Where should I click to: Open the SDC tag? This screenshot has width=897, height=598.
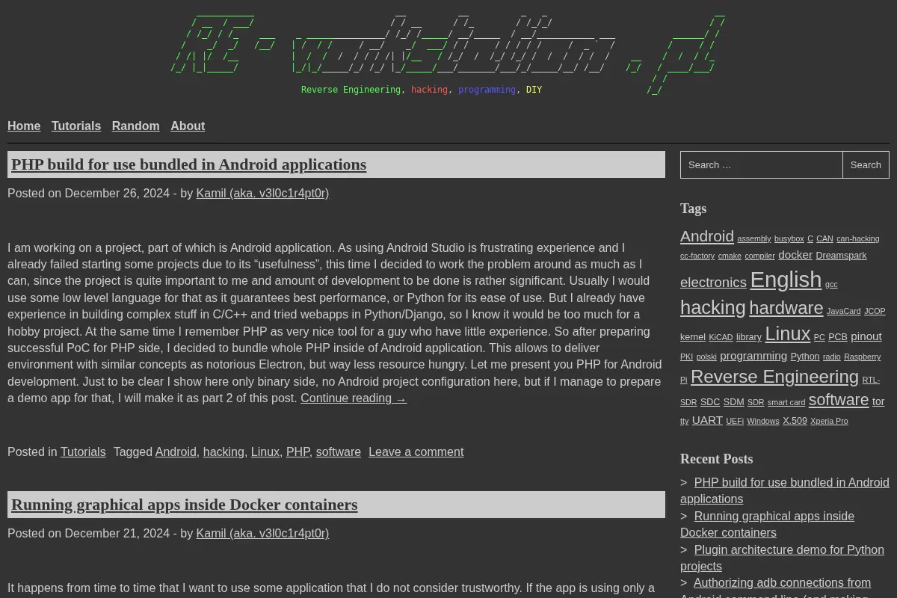click(710, 402)
